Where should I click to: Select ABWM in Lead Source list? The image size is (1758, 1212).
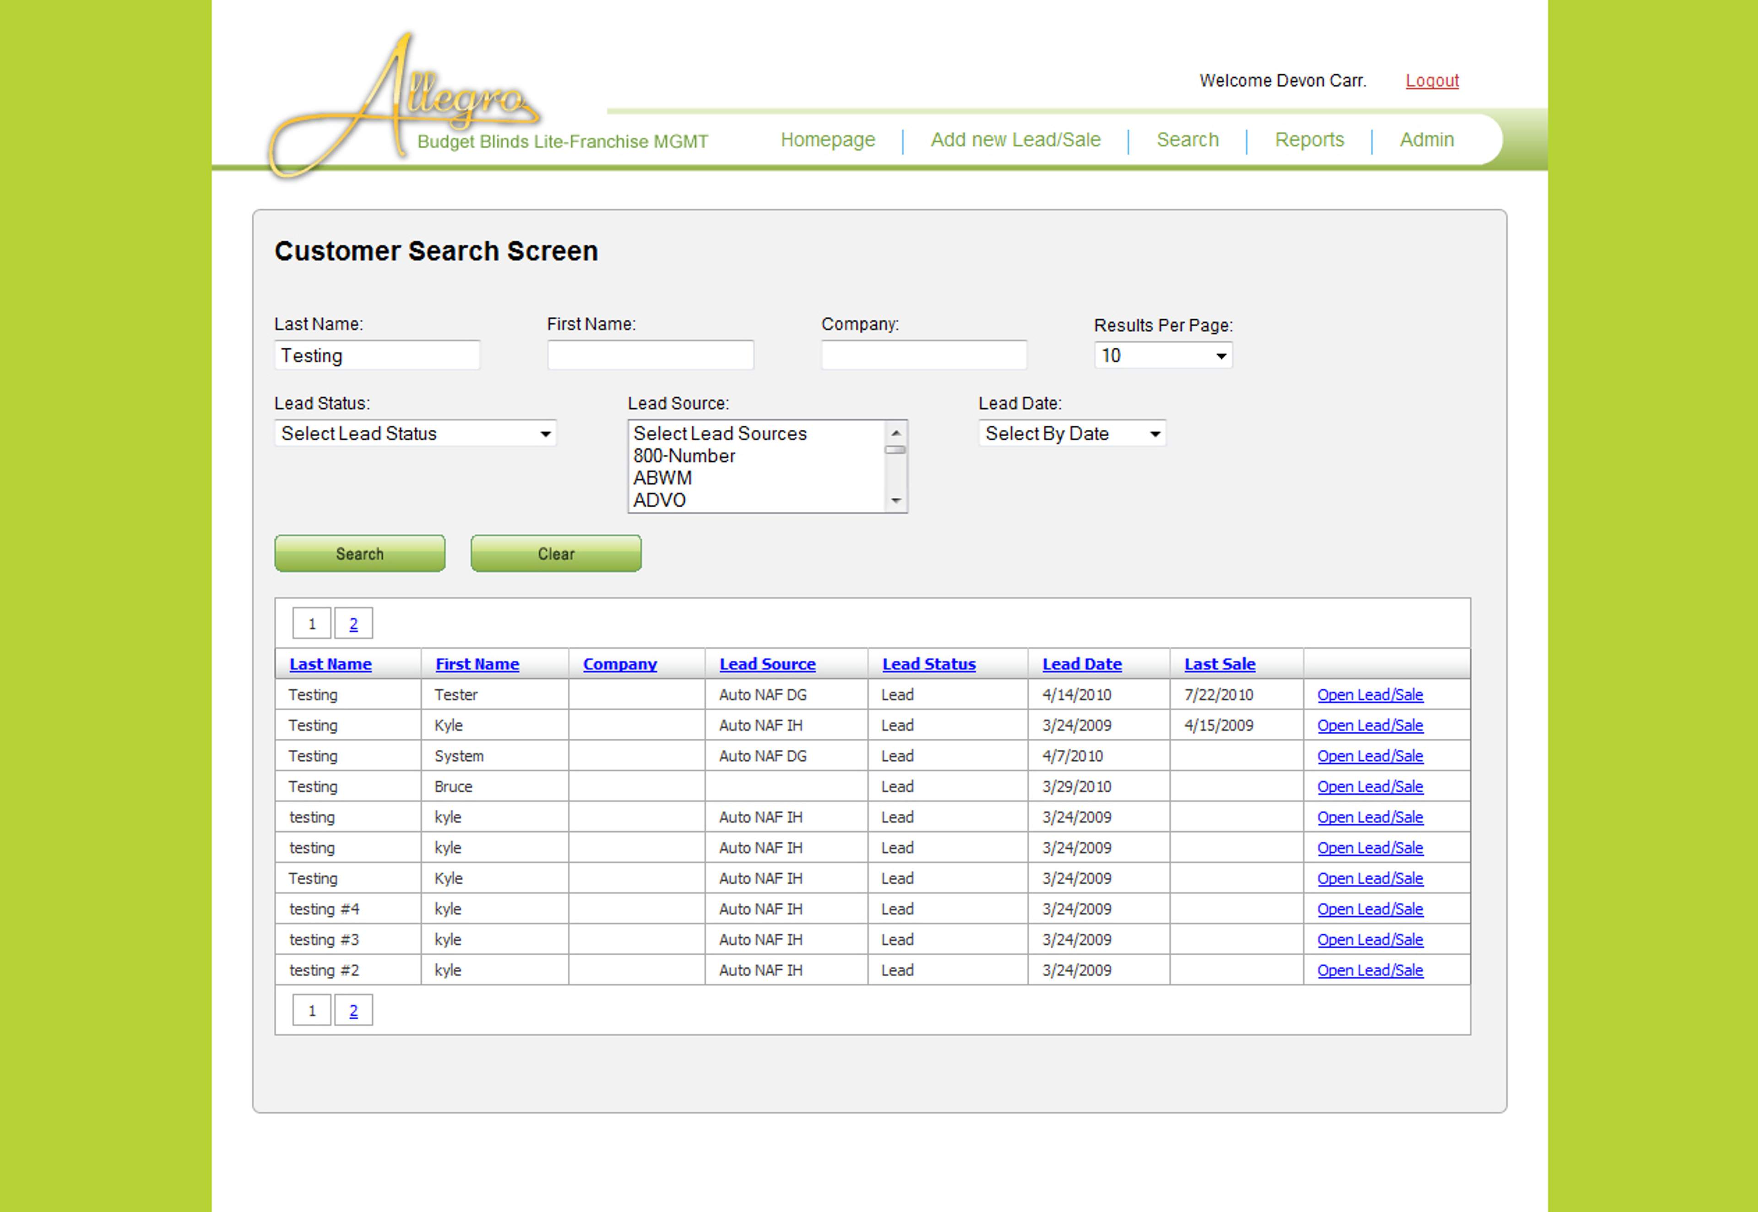click(x=662, y=478)
